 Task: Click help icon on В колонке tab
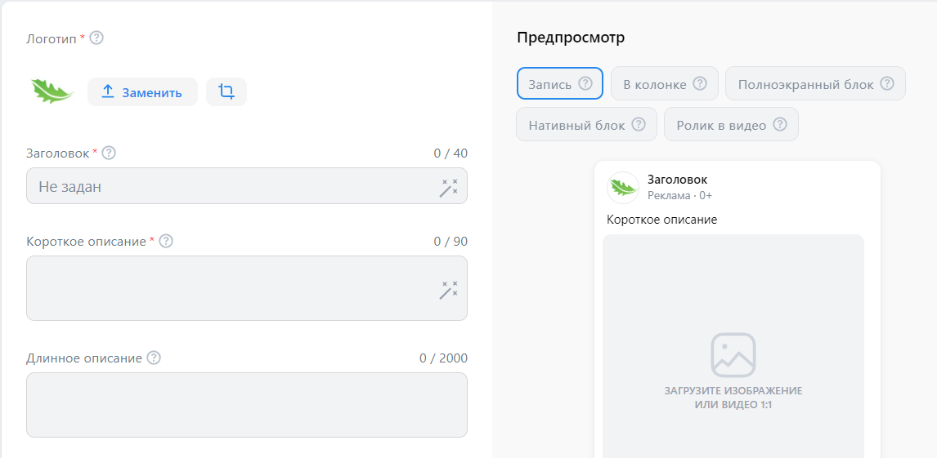click(700, 83)
